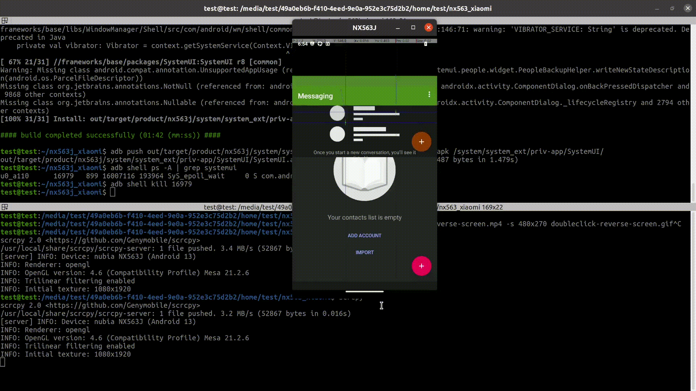
Task: Click TV play icon in phone status bar
Action: tap(328, 44)
